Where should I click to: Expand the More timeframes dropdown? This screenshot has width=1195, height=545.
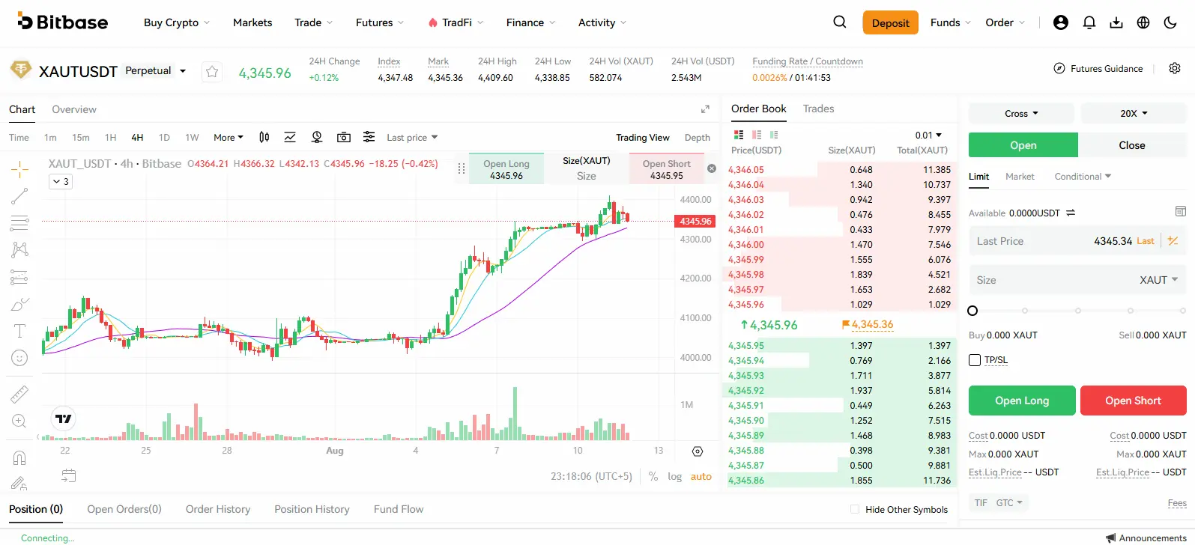click(229, 137)
